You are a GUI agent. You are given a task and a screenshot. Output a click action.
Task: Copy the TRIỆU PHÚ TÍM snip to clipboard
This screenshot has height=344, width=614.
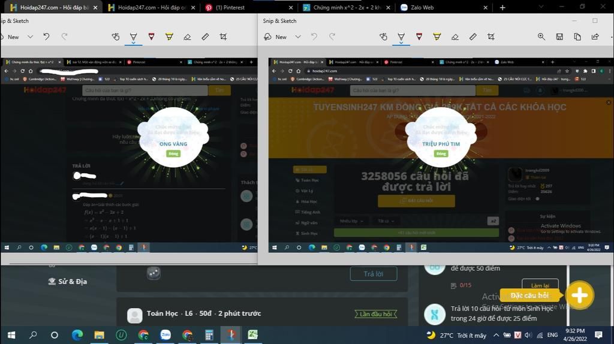coord(577,37)
